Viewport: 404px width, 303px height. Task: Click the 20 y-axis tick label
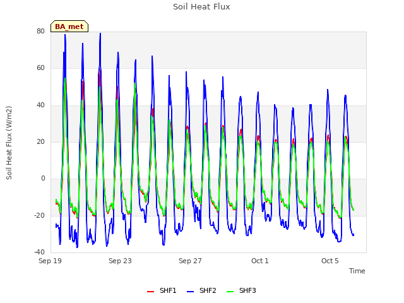click(x=40, y=141)
